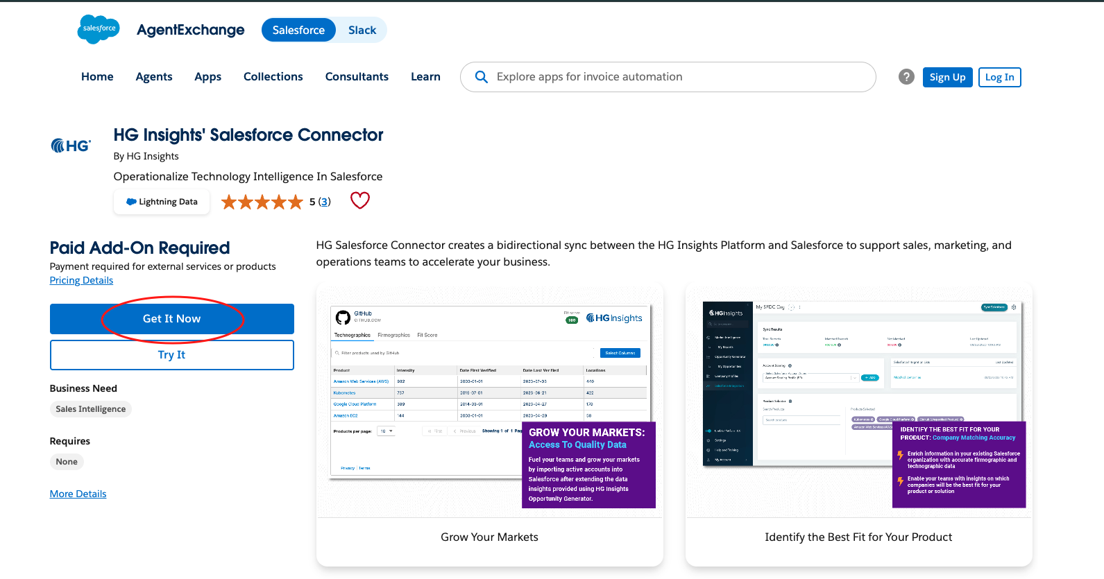Open the Consultants menu
This screenshot has height=579, width=1104.
tap(357, 76)
